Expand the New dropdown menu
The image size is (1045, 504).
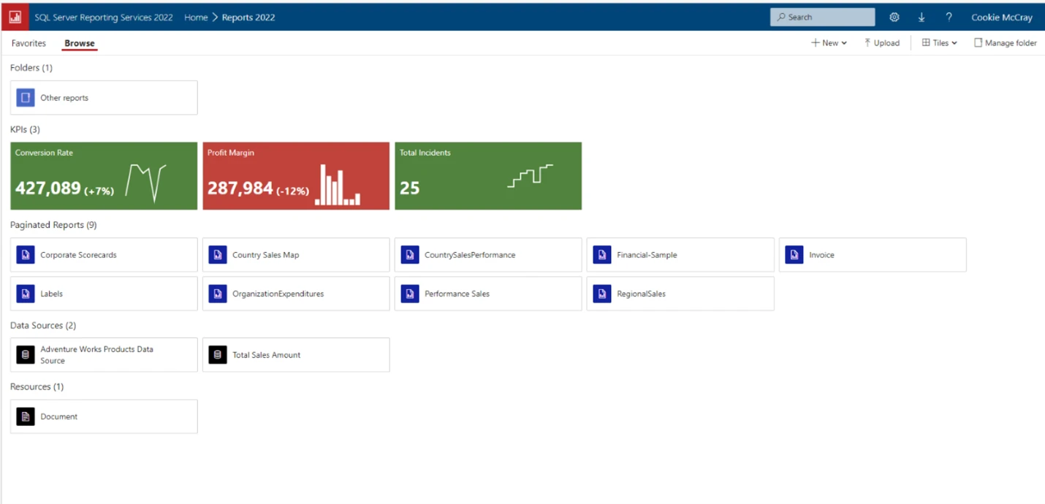pyautogui.click(x=829, y=42)
